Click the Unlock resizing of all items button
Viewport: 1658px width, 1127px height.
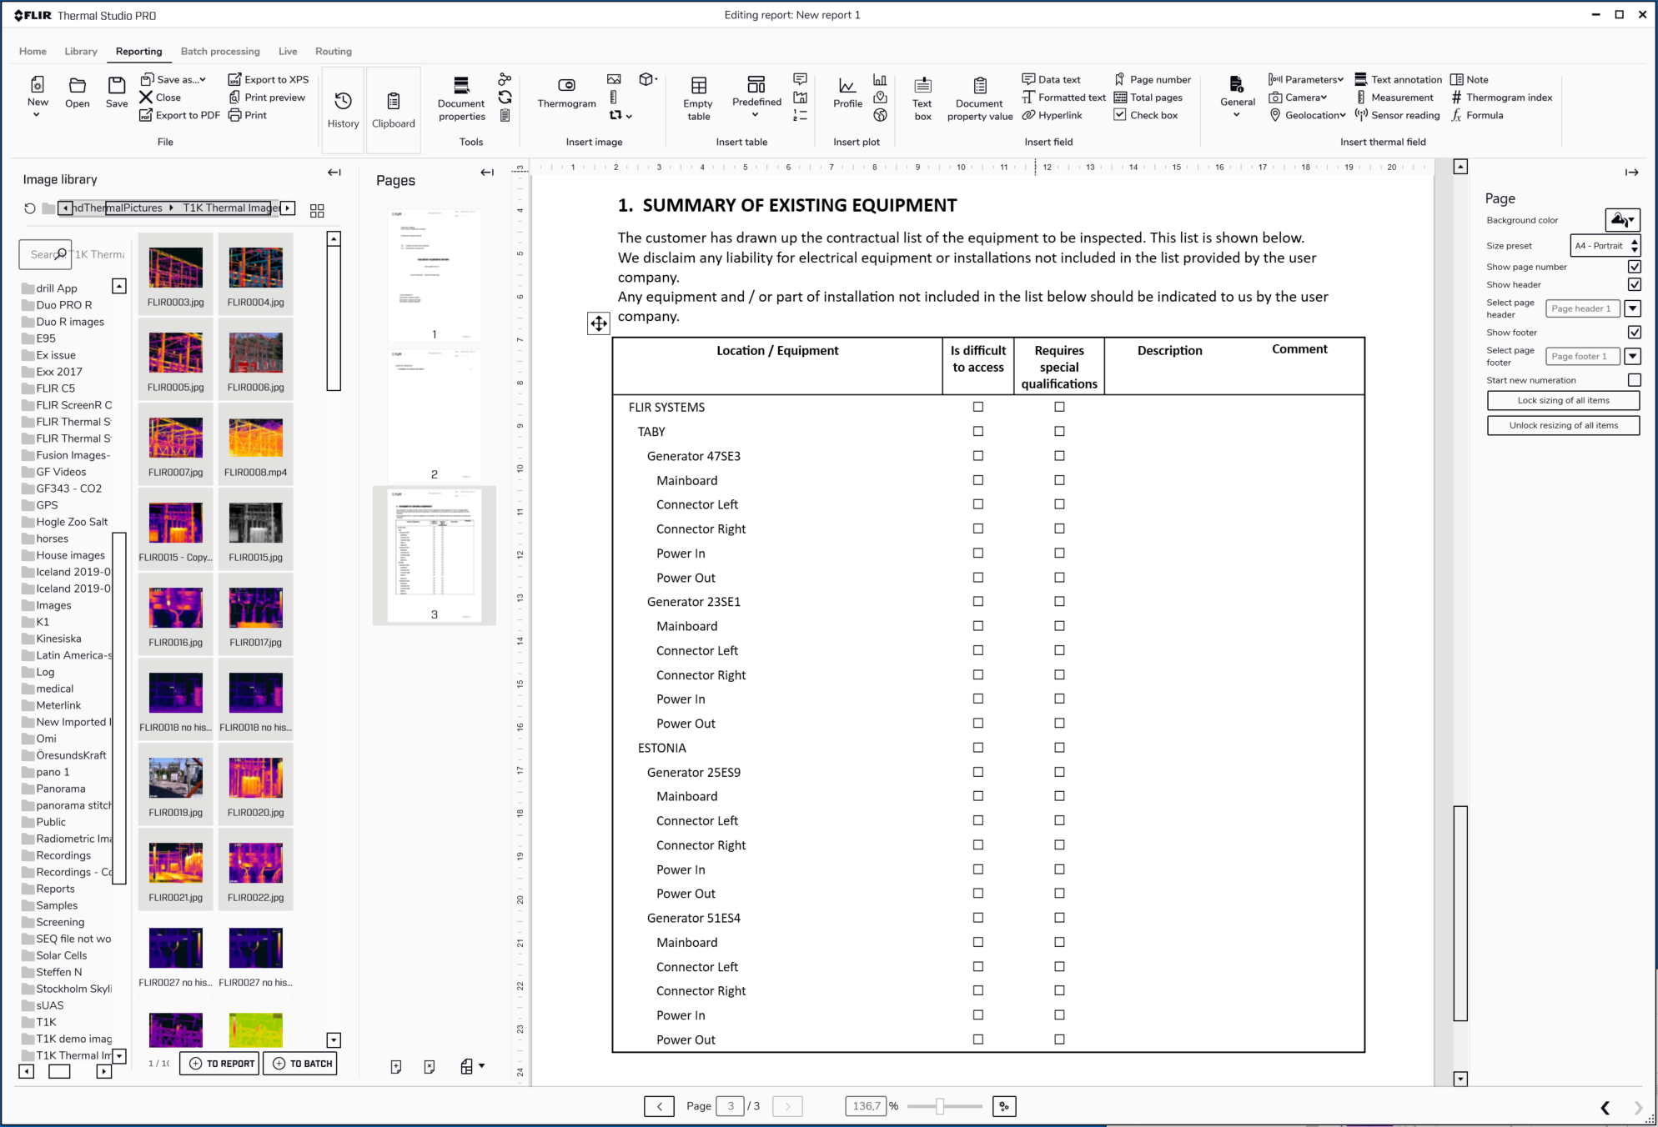coord(1561,424)
